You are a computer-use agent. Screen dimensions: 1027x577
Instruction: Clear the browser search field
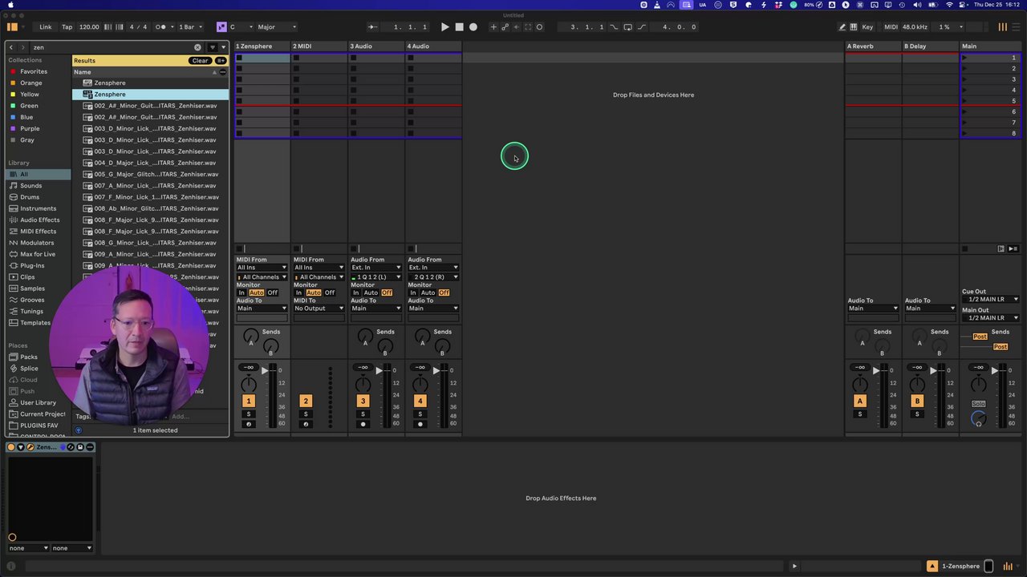(x=197, y=47)
